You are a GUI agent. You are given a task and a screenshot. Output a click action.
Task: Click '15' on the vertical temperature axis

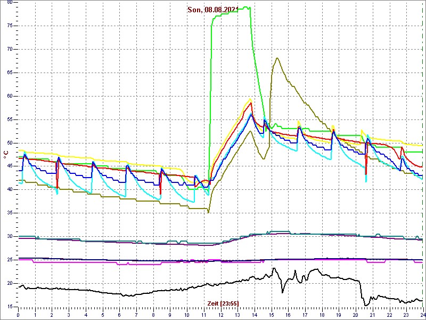(x=9, y=307)
